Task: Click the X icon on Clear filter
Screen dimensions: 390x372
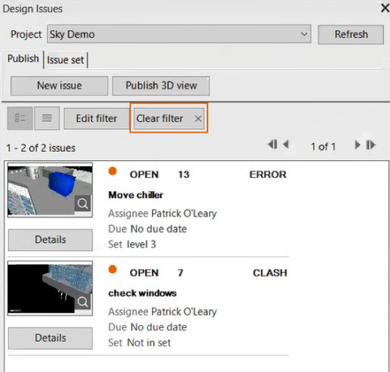Action: click(x=198, y=118)
